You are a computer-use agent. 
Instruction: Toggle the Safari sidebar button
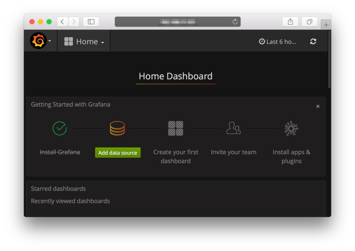tap(91, 22)
